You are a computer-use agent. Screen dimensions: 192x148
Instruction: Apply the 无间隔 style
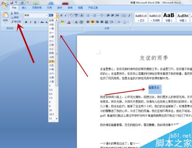pyautogui.click(x=155, y=17)
